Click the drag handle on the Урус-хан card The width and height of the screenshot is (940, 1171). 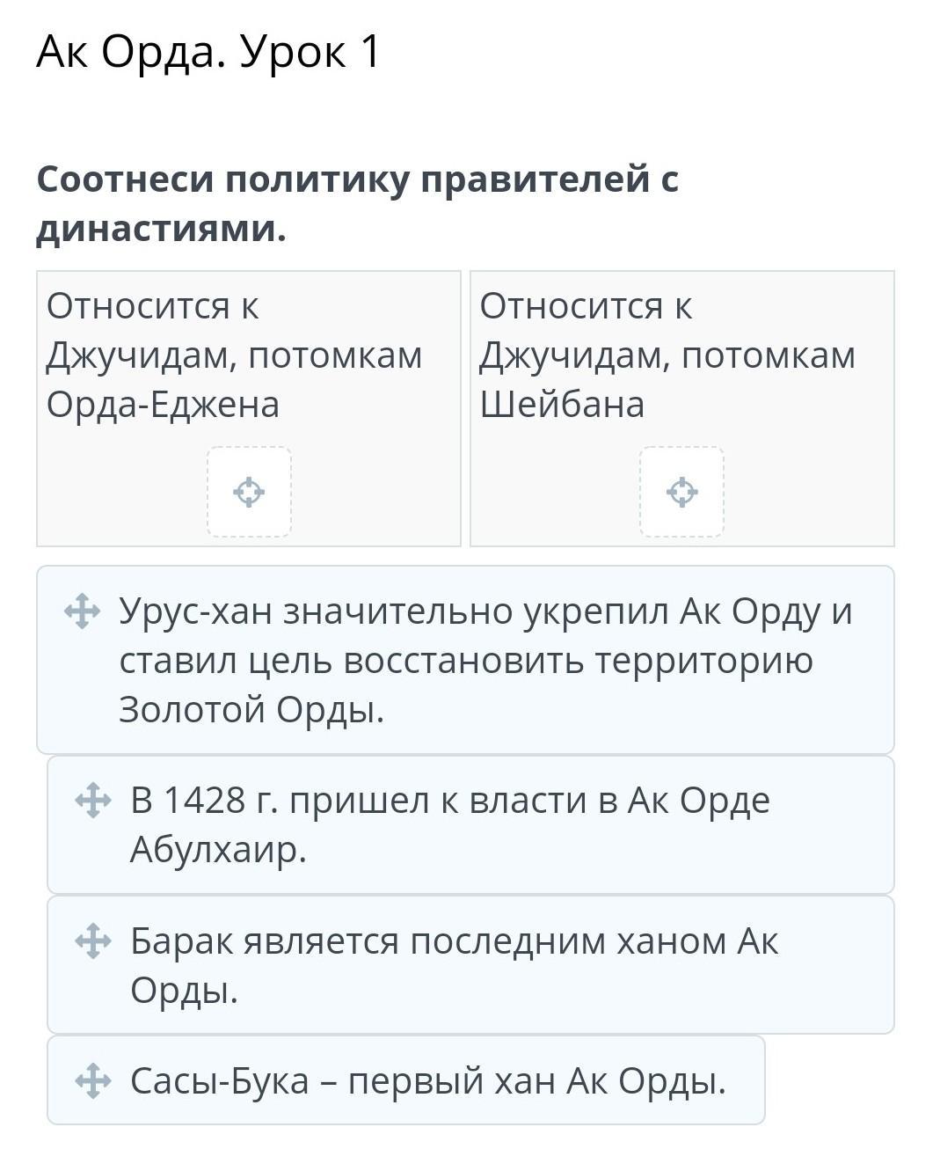click(82, 611)
